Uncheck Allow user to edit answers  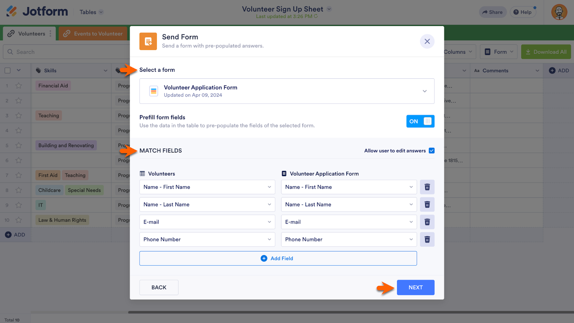point(432,151)
